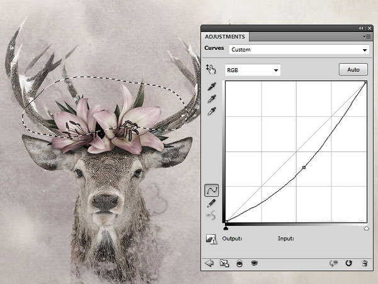Toggle expanded view of Adjustments panel

coord(224,263)
